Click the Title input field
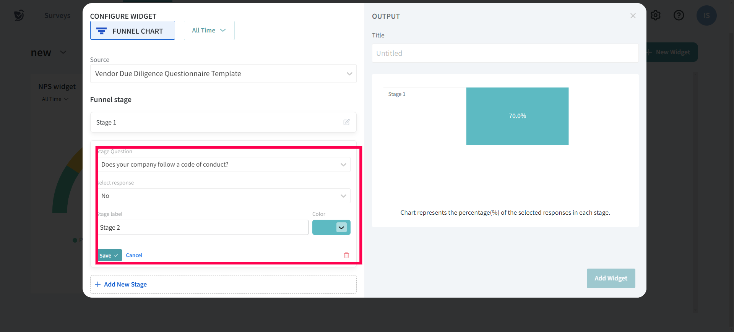The width and height of the screenshot is (734, 332). [505, 53]
